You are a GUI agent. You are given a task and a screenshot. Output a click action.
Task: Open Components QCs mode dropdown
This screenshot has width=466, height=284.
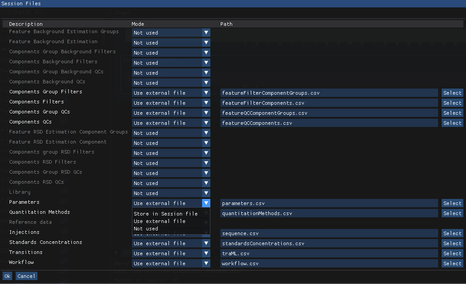[x=171, y=123]
